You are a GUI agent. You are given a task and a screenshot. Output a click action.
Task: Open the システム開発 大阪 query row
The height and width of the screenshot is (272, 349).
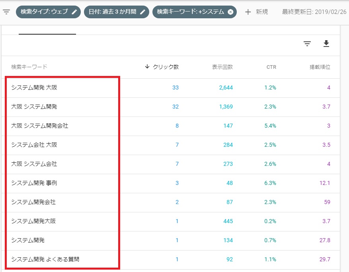pyautogui.click(x=34, y=87)
